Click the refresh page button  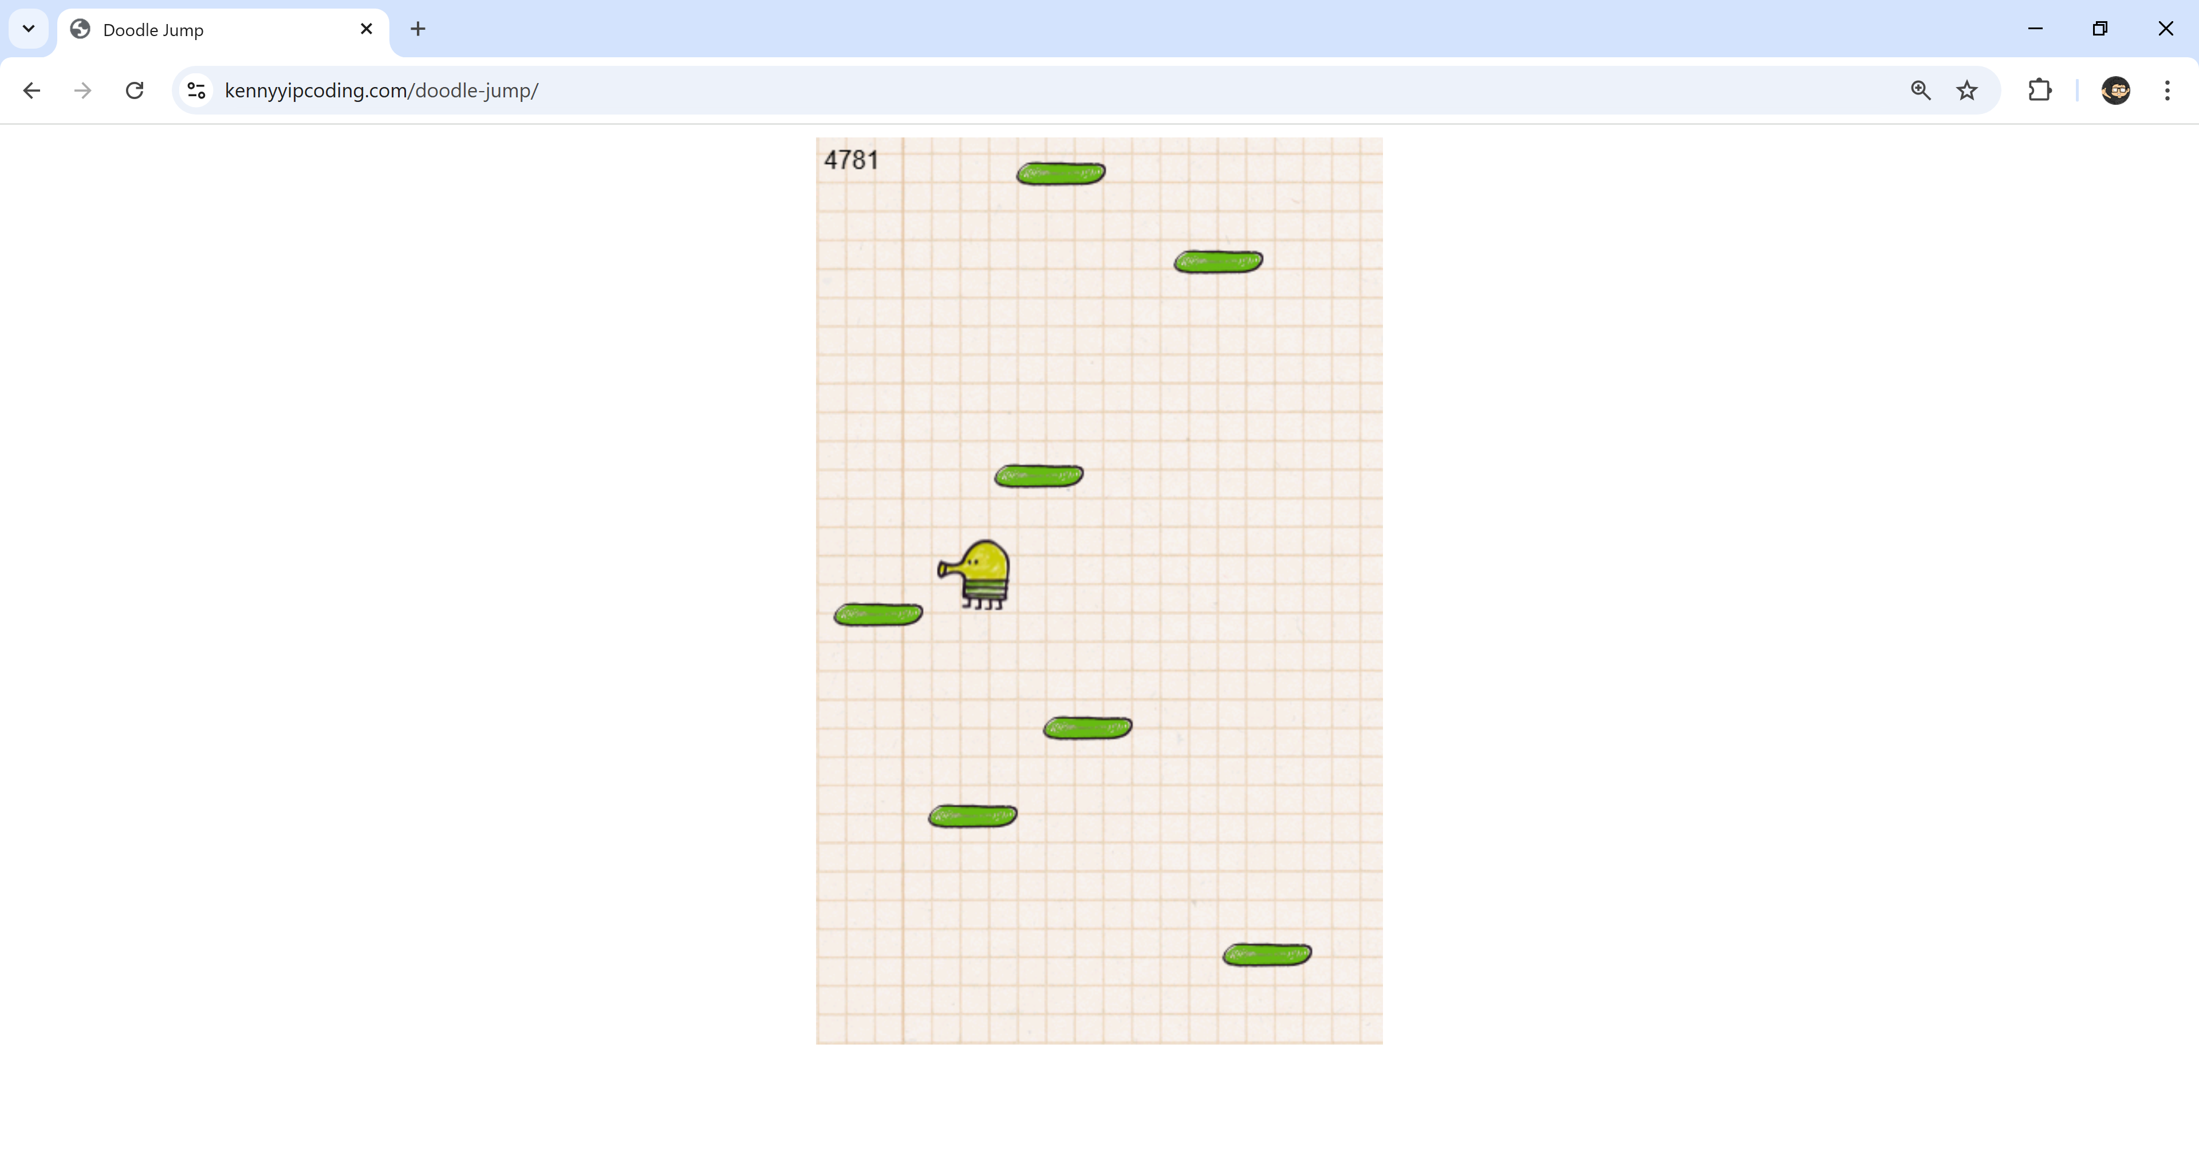pos(134,90)
